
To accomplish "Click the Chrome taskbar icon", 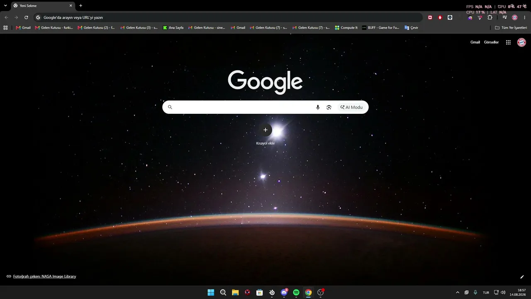I will click(308, 292).
